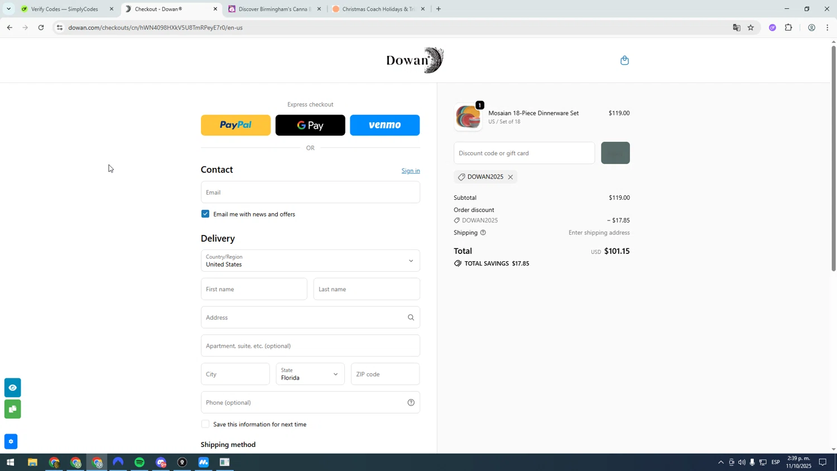Focus the Discount code or gift card field
The height and width of the screenshot is (471, 837).
point(524,153)
